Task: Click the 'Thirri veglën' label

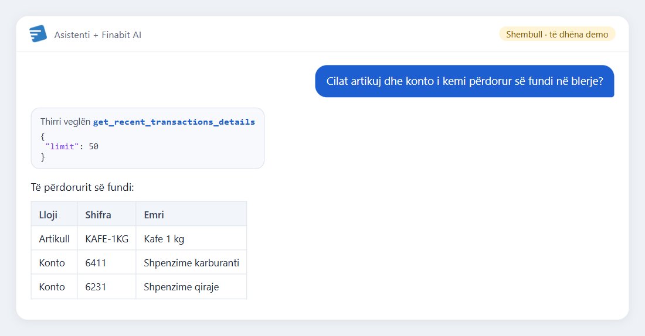Action: 66,122
